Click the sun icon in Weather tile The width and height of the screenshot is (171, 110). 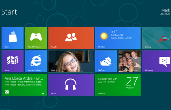point(104,36)
